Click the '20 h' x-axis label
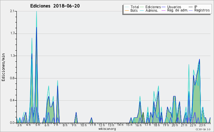214x132 pixels. pos(175,125)
